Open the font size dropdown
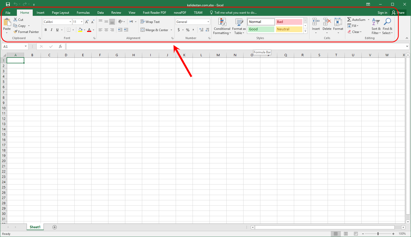This screenshot has width=411, height=237. 82,22
